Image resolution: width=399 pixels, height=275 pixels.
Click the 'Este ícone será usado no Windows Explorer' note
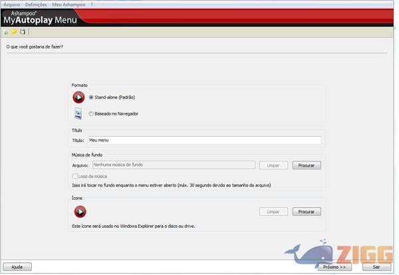(x=134, y=226)
